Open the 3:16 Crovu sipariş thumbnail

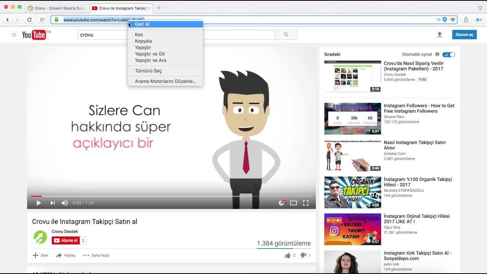(x=352, y=76)
